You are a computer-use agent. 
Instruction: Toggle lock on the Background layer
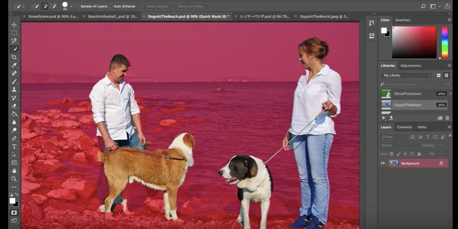click(x=441, y=163)
